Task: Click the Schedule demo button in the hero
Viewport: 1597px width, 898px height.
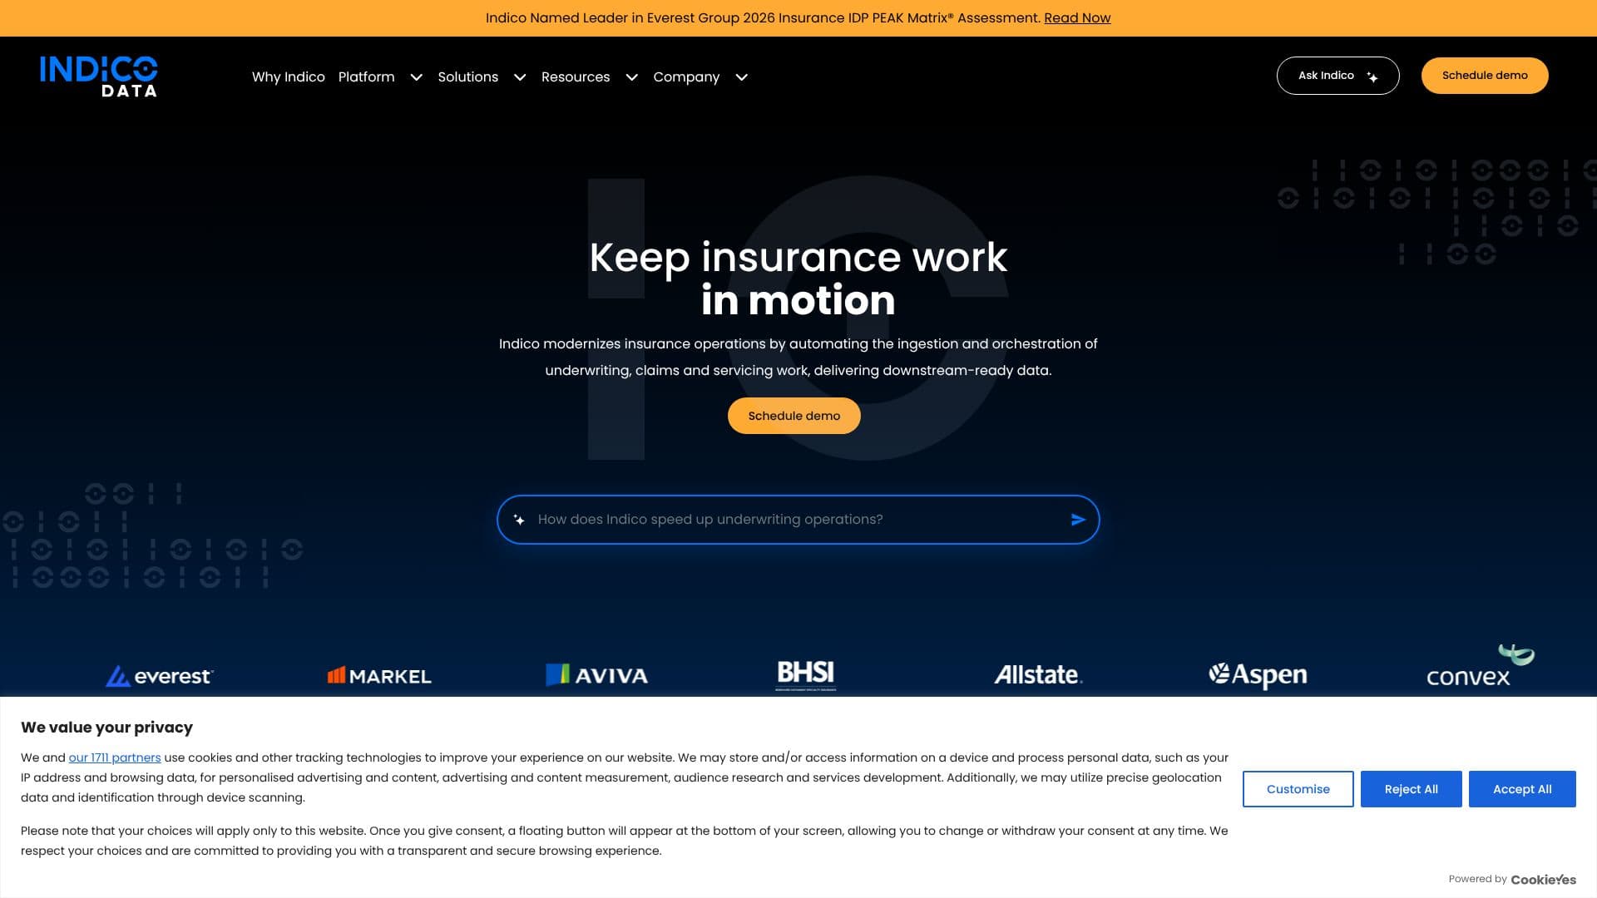Action: [794, 416]
